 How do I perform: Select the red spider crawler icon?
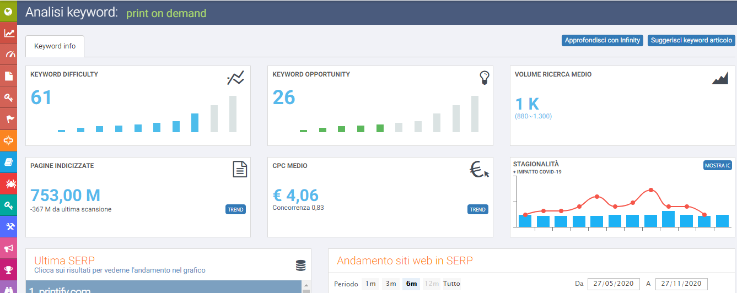pyautogui.click(x=9, y=183)
